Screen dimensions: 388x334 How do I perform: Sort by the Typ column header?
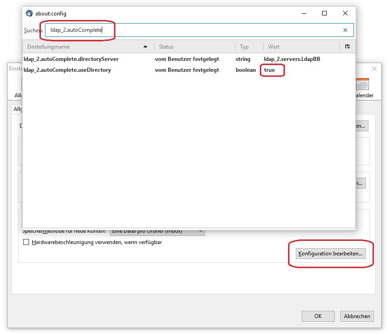pos(249,47)
